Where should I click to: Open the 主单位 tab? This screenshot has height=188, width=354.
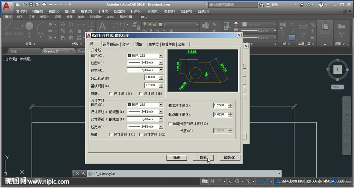click(x=153, y=44)
